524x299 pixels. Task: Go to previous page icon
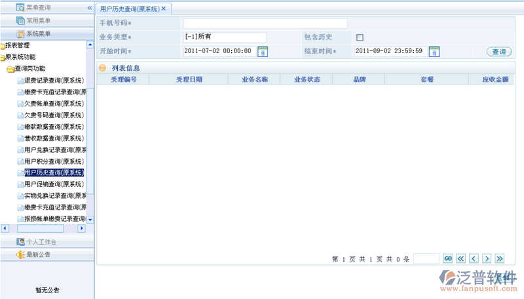click(474, 258)
